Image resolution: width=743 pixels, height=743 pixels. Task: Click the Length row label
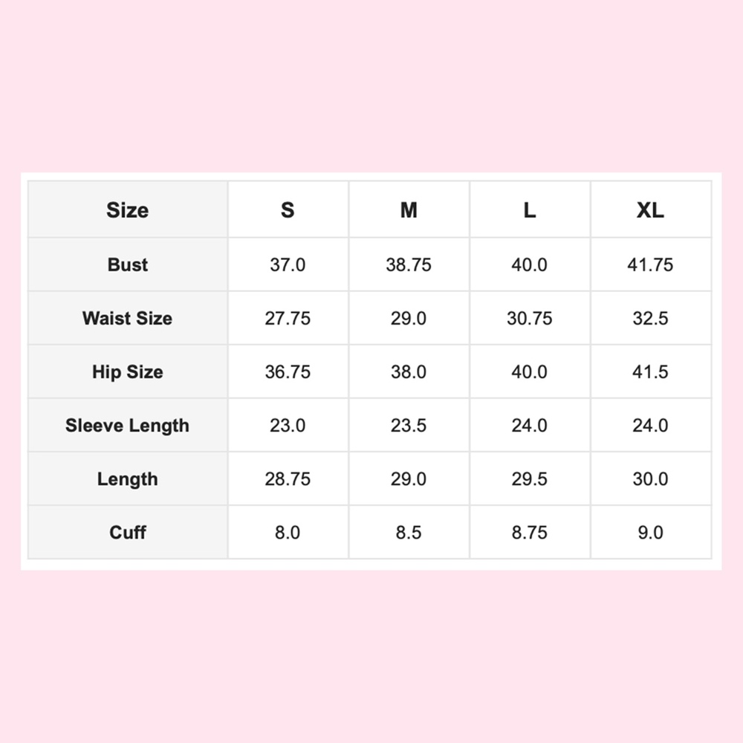[127, 479]
